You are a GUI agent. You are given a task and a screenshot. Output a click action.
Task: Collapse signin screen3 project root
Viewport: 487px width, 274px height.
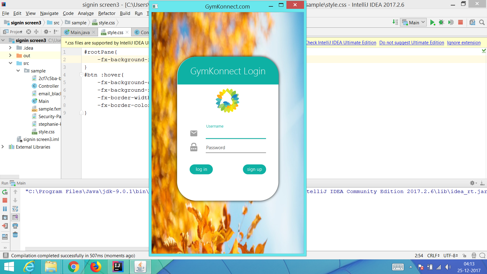3,40
